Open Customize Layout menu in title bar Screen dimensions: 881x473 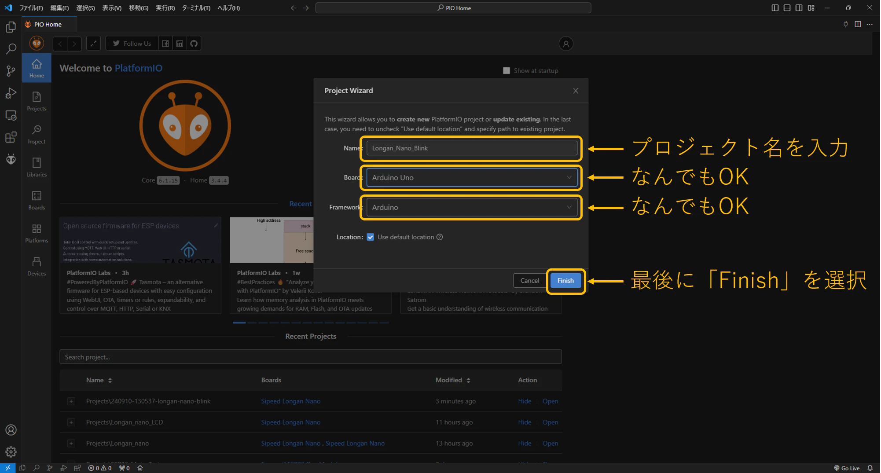click(811, 8)
